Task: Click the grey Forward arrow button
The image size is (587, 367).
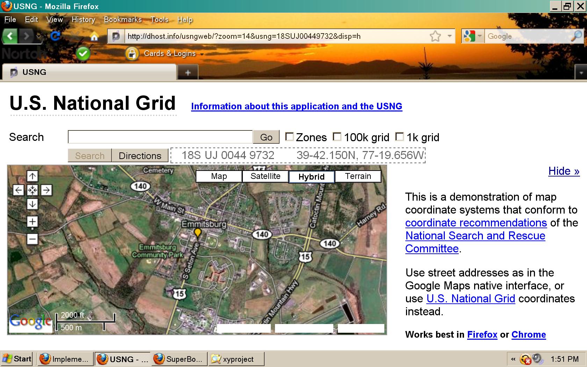Action: (x=26, y=36)
